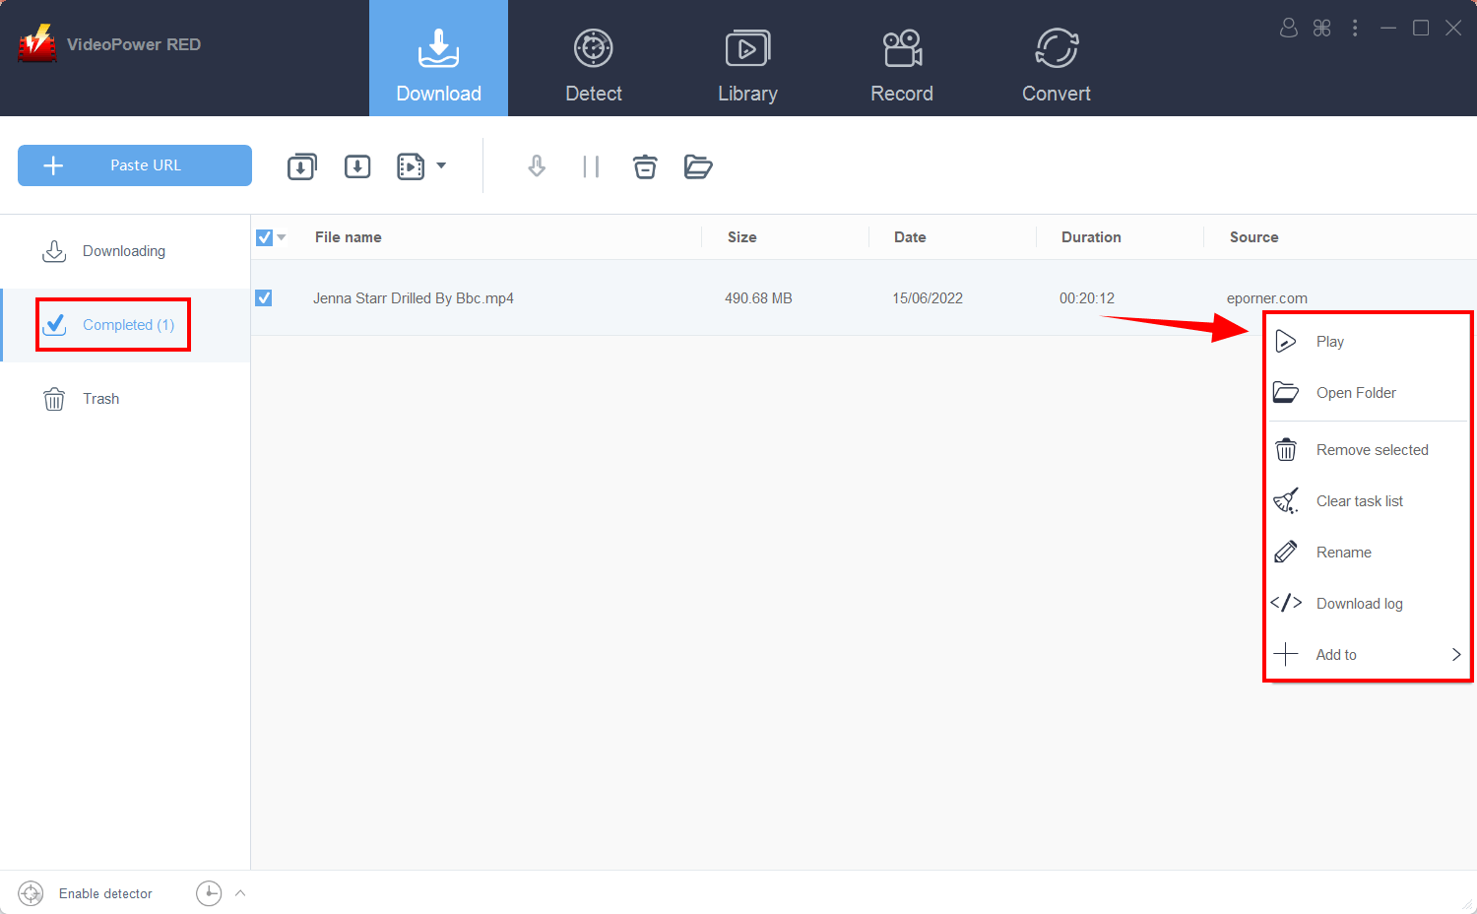Viewport: 1477px width, 914px height.
Task: Expand the video format dropdown arrow
Action: tap(441, 165)
